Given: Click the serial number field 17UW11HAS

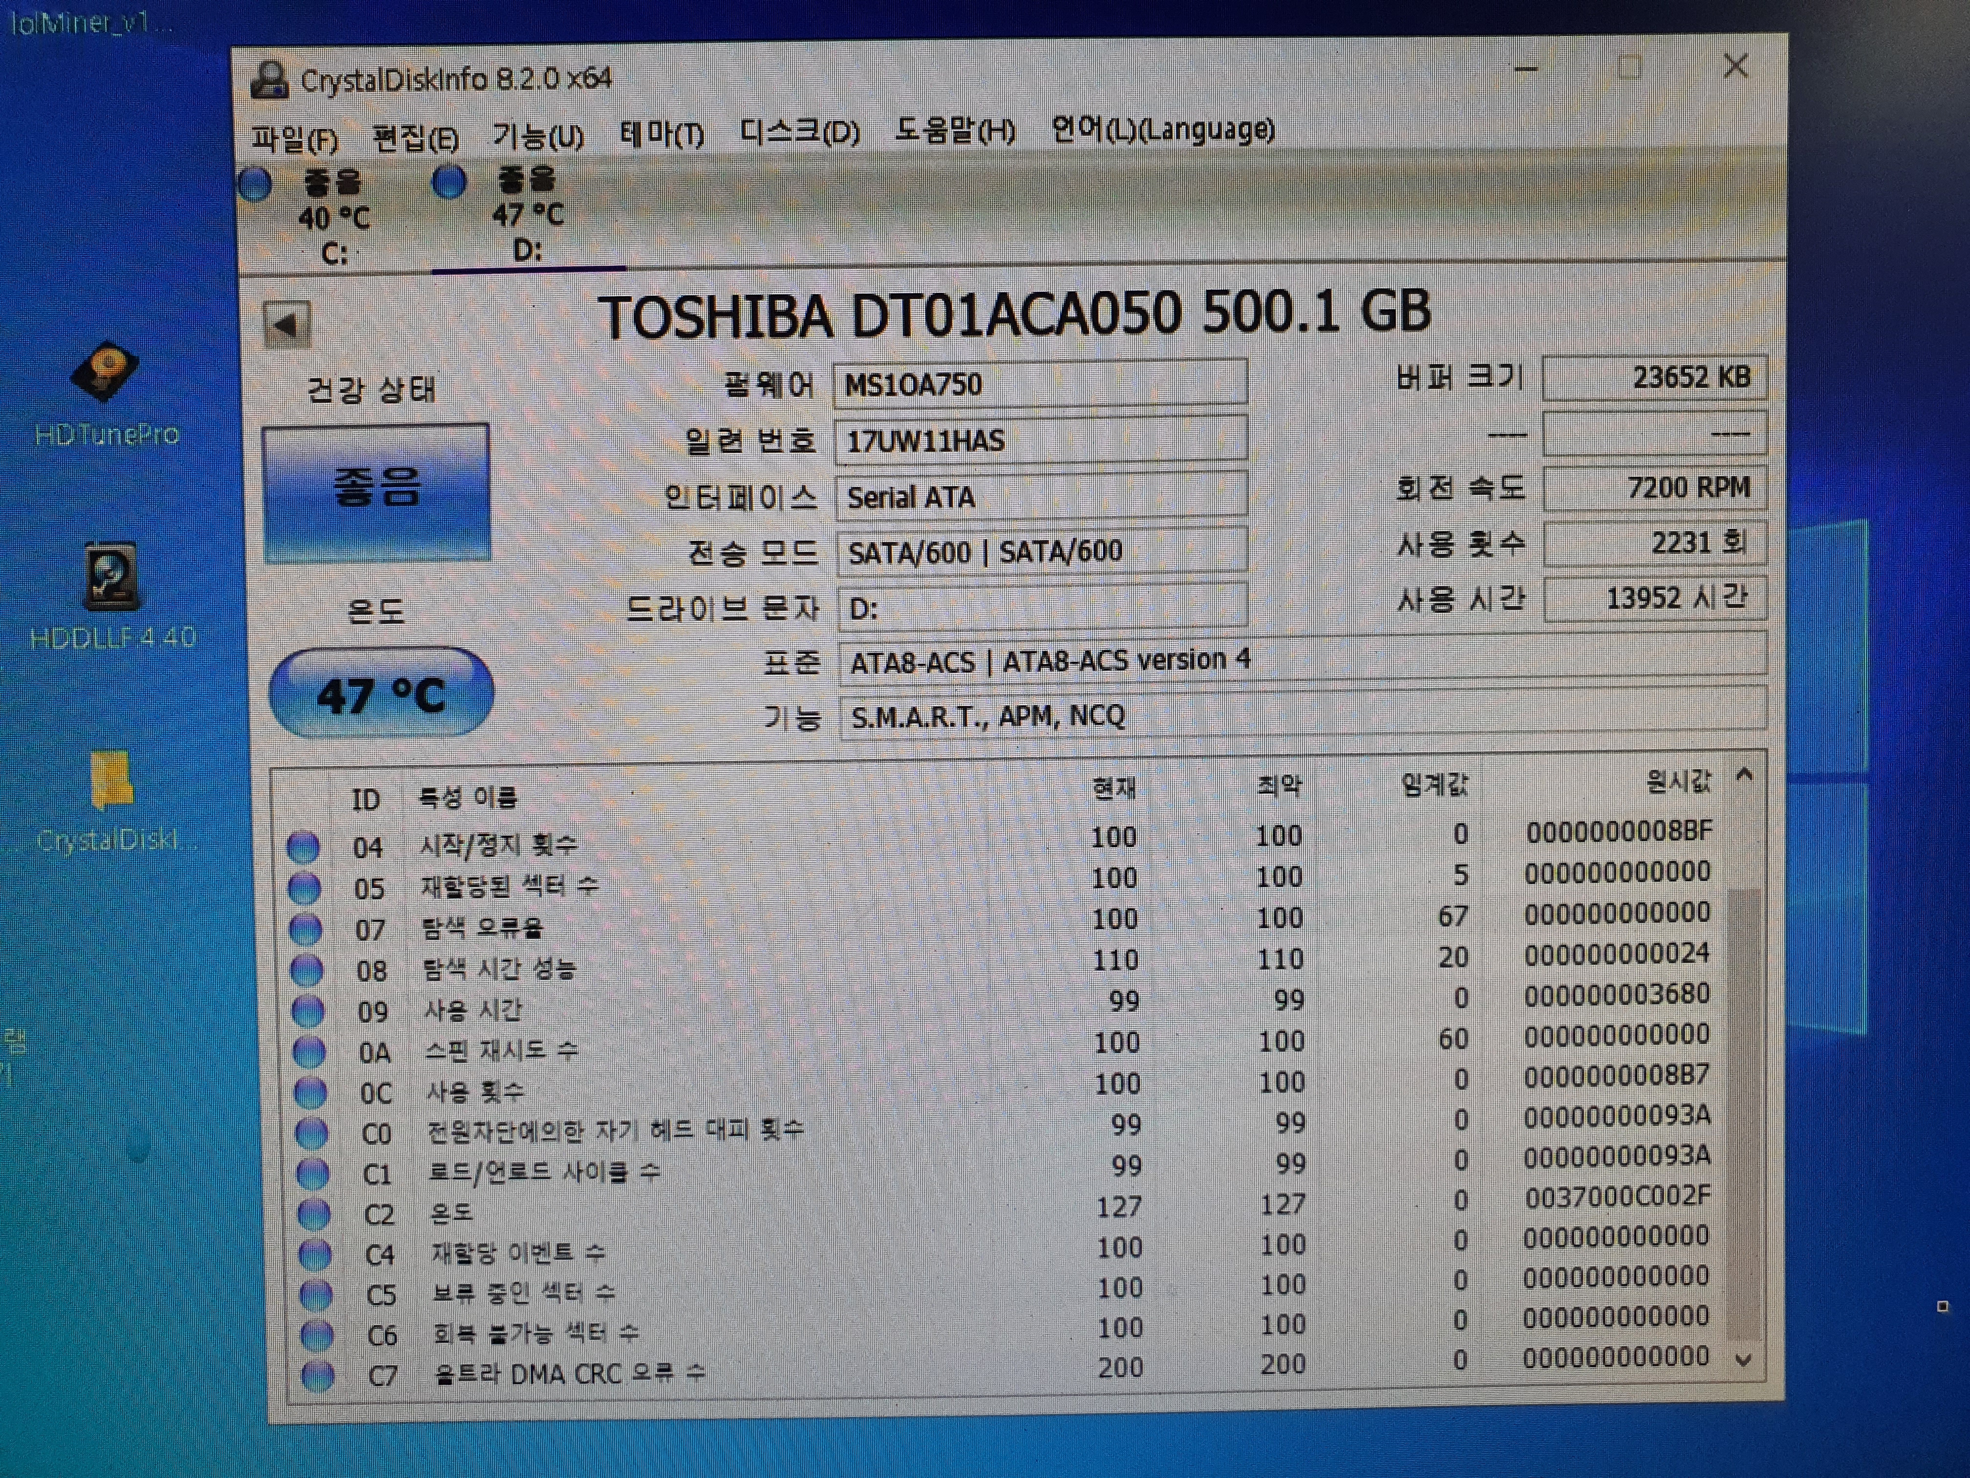Looking at the screenshot, I should click(x=1041, y=440).
